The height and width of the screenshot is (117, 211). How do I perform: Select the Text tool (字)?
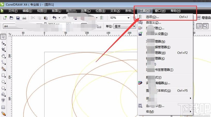click(x=3, y=101)
